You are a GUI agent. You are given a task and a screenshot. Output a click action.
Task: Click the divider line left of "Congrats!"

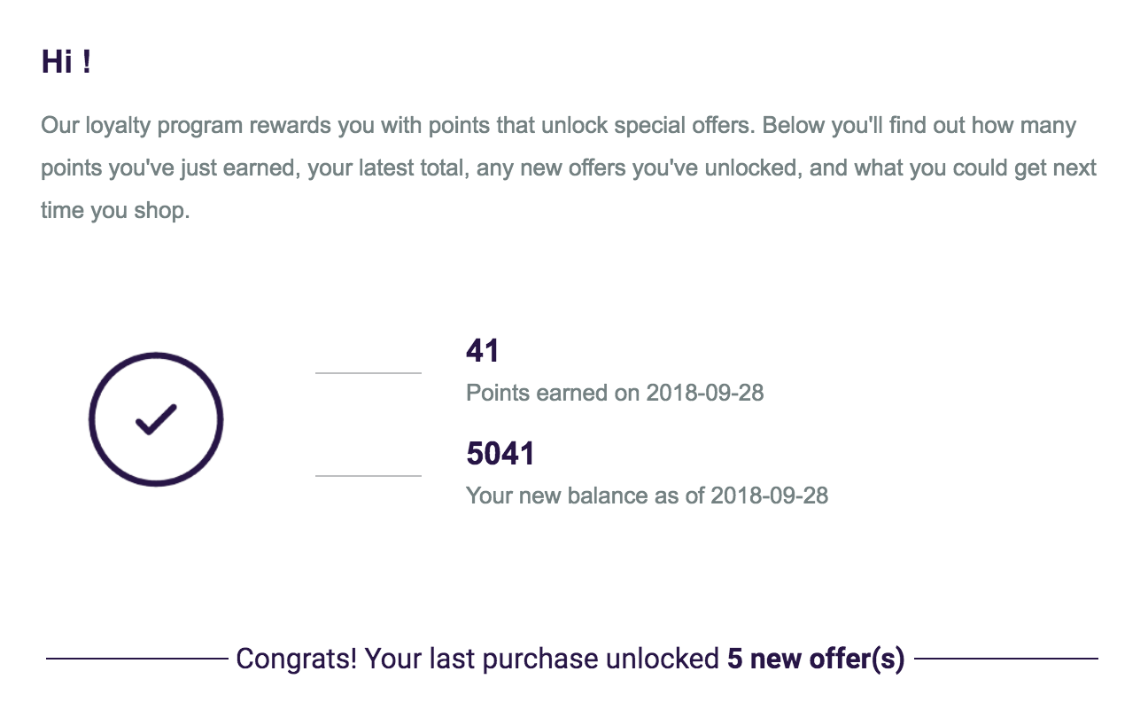pos(137,659)
